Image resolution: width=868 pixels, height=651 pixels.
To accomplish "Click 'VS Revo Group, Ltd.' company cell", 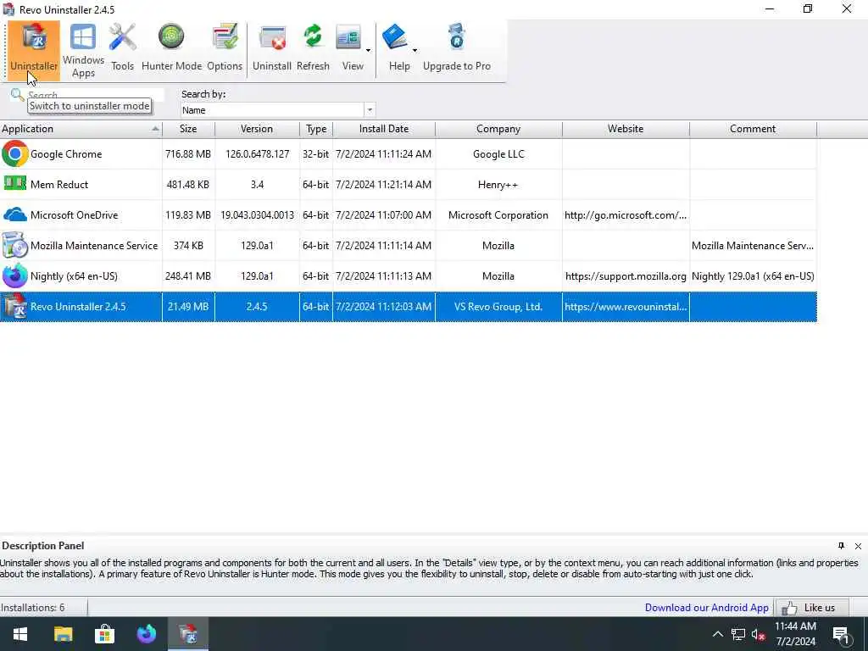I will point(498,306).
